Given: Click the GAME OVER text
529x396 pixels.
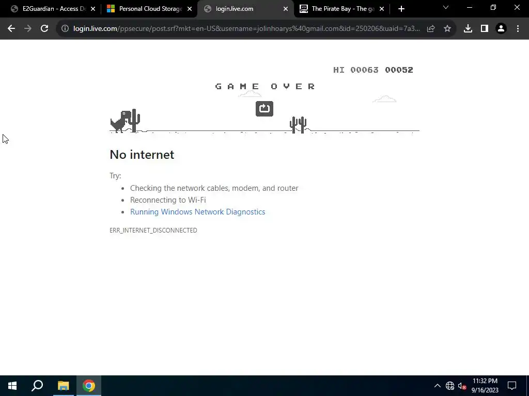Looking at the screenshot, I should click(265, 87).
